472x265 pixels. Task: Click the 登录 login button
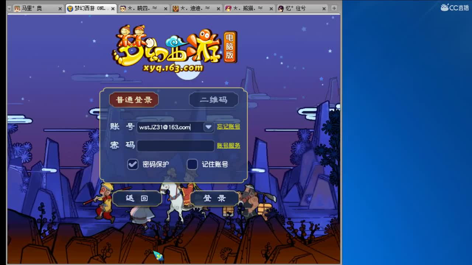214,198
